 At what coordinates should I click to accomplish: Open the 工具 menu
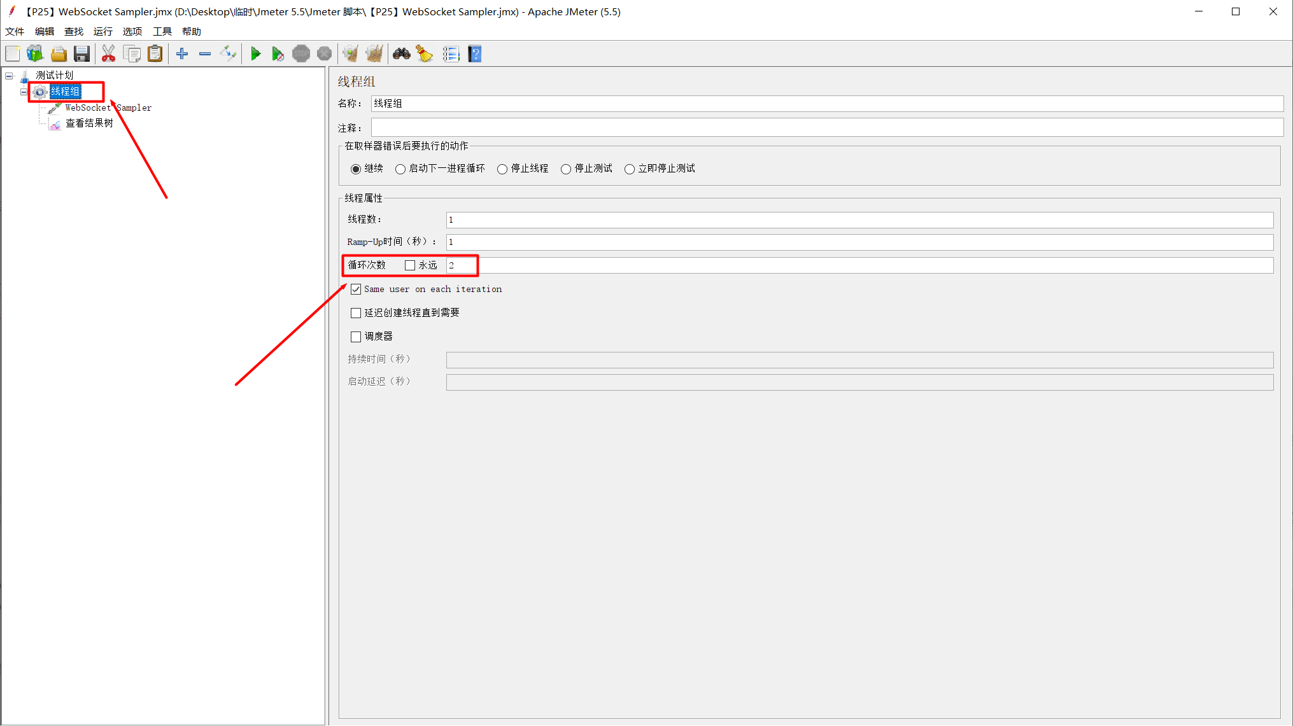[162, 31]
